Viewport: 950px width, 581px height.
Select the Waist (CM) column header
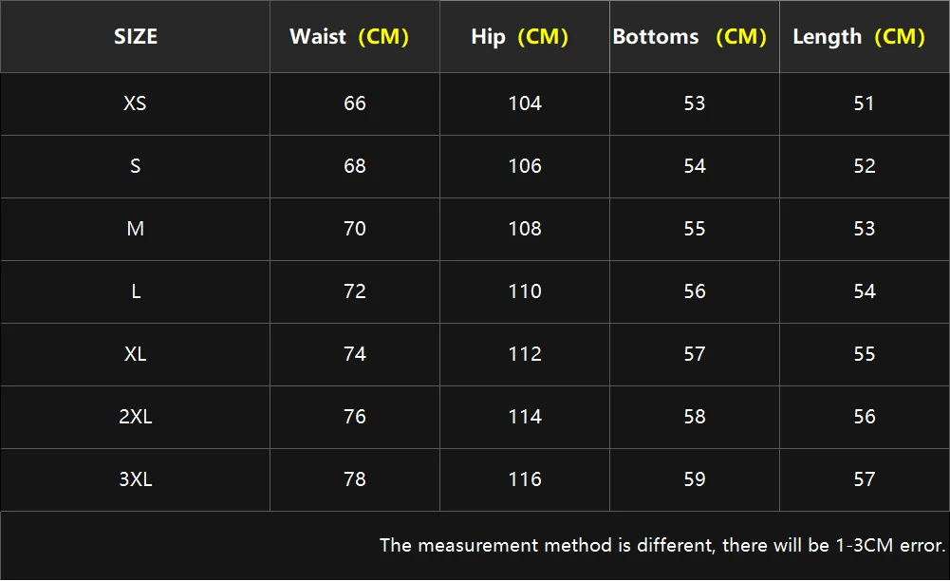349,37
